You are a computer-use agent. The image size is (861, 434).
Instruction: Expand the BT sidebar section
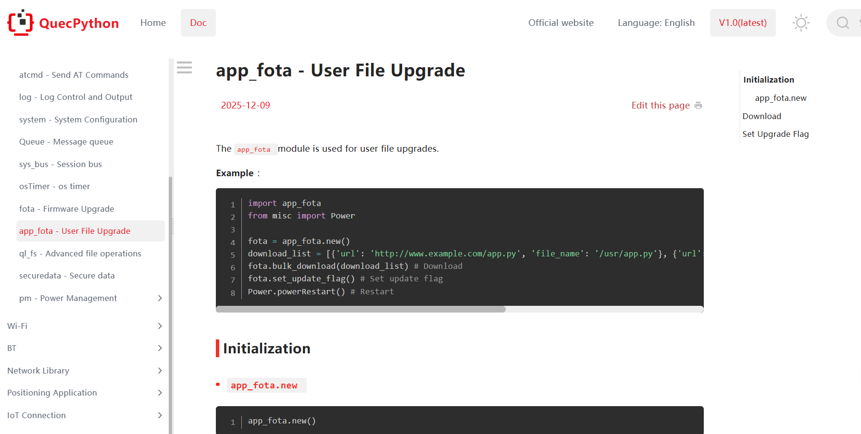point(160,348)
